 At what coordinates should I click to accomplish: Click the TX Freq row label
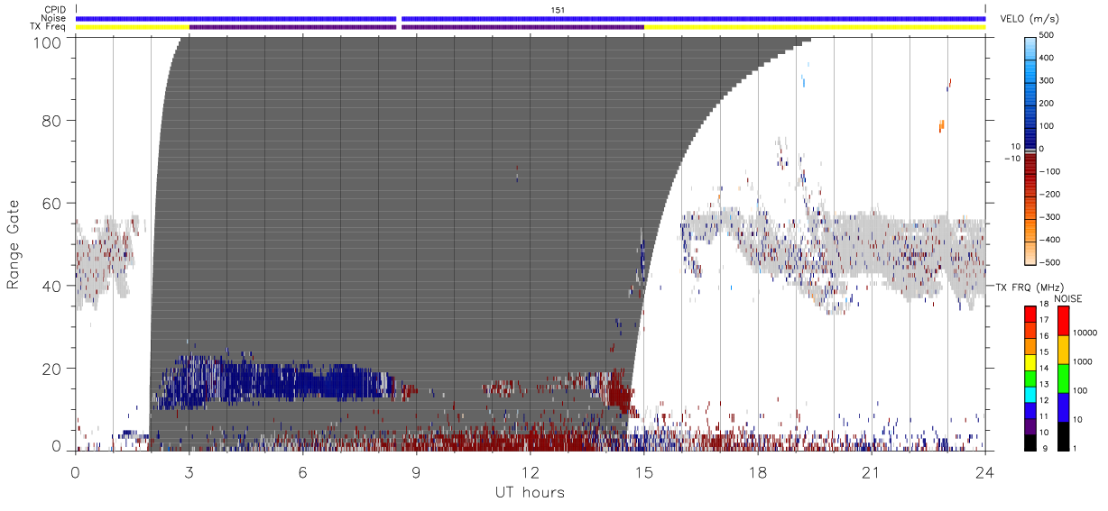[48, 27]
